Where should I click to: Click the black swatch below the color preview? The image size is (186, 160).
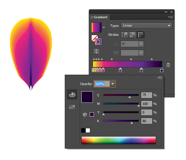83,130
